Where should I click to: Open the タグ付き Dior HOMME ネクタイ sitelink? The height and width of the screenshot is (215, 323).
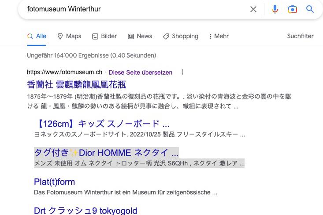click(x=106, y=153)
